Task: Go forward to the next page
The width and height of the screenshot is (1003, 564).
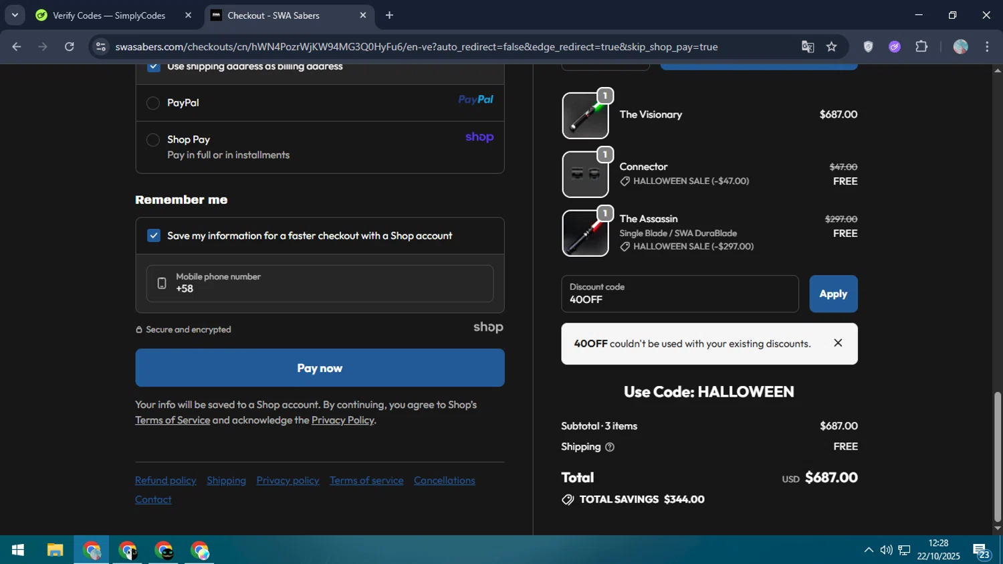Action: [43, 47]
